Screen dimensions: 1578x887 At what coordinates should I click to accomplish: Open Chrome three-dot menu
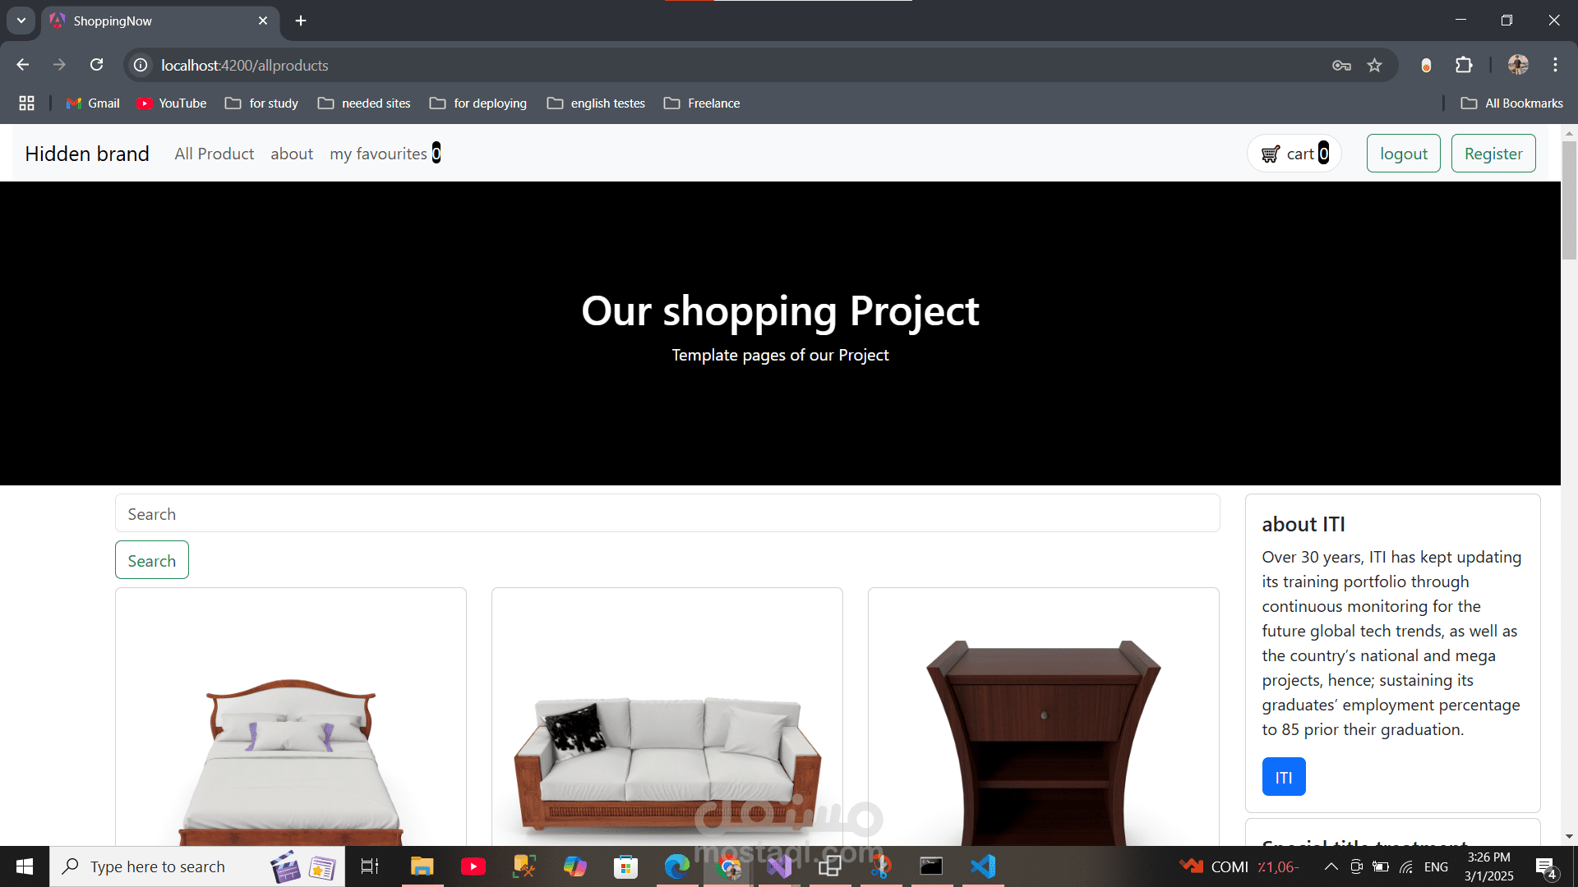1555,65
